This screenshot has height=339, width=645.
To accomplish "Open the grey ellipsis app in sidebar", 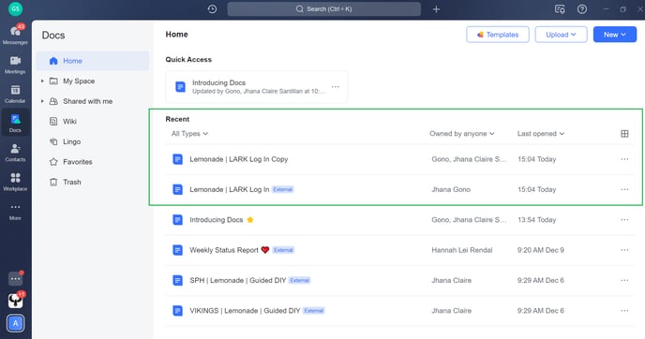I will 15,278.
